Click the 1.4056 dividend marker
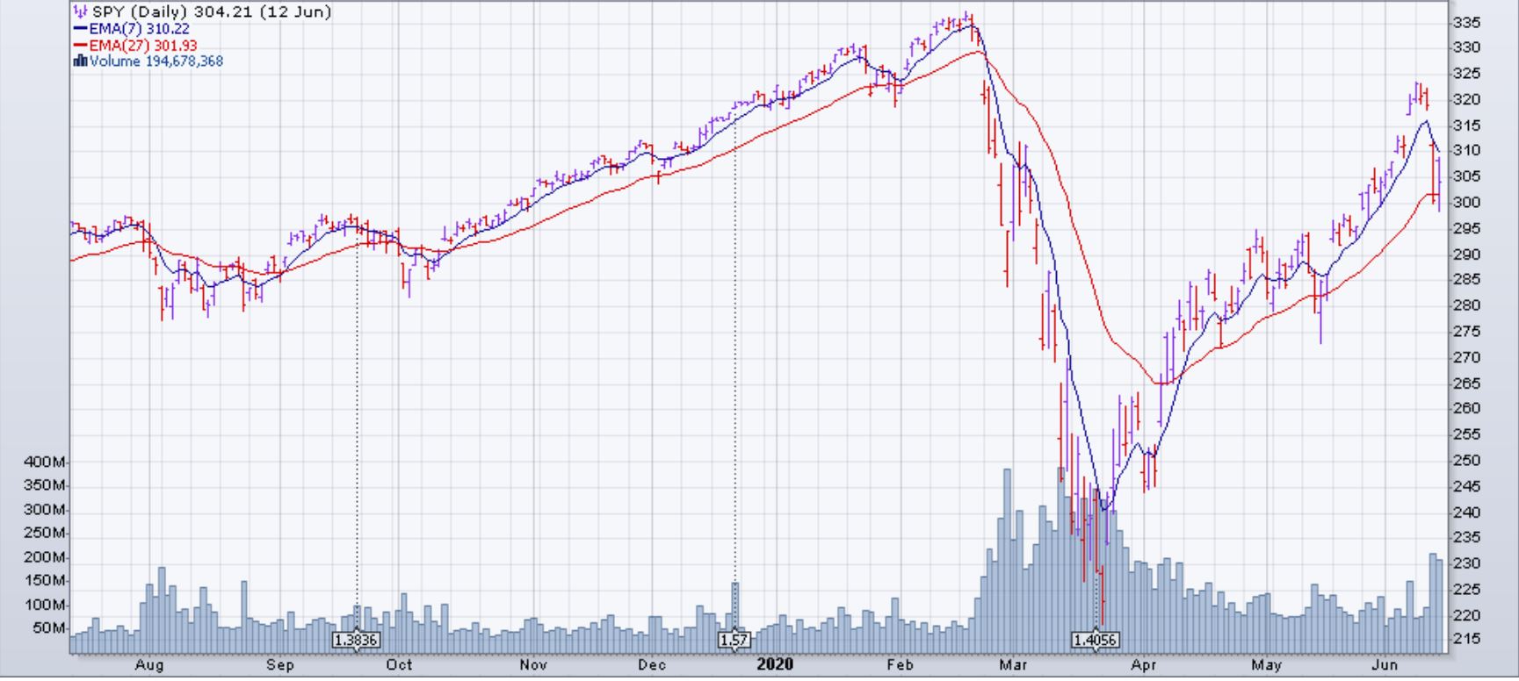The width and height of the screenshot is (1519, 681). (1095, 641)
